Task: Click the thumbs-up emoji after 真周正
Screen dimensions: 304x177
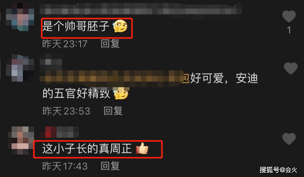Action: tap(142, 149)
